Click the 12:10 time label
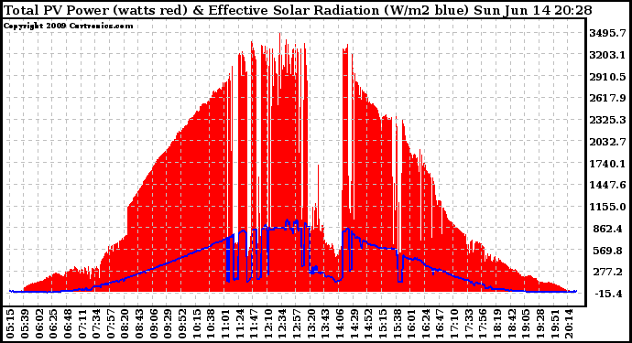Image resolution: width=632 pixels, height=343 pixels. pos(267,324)
